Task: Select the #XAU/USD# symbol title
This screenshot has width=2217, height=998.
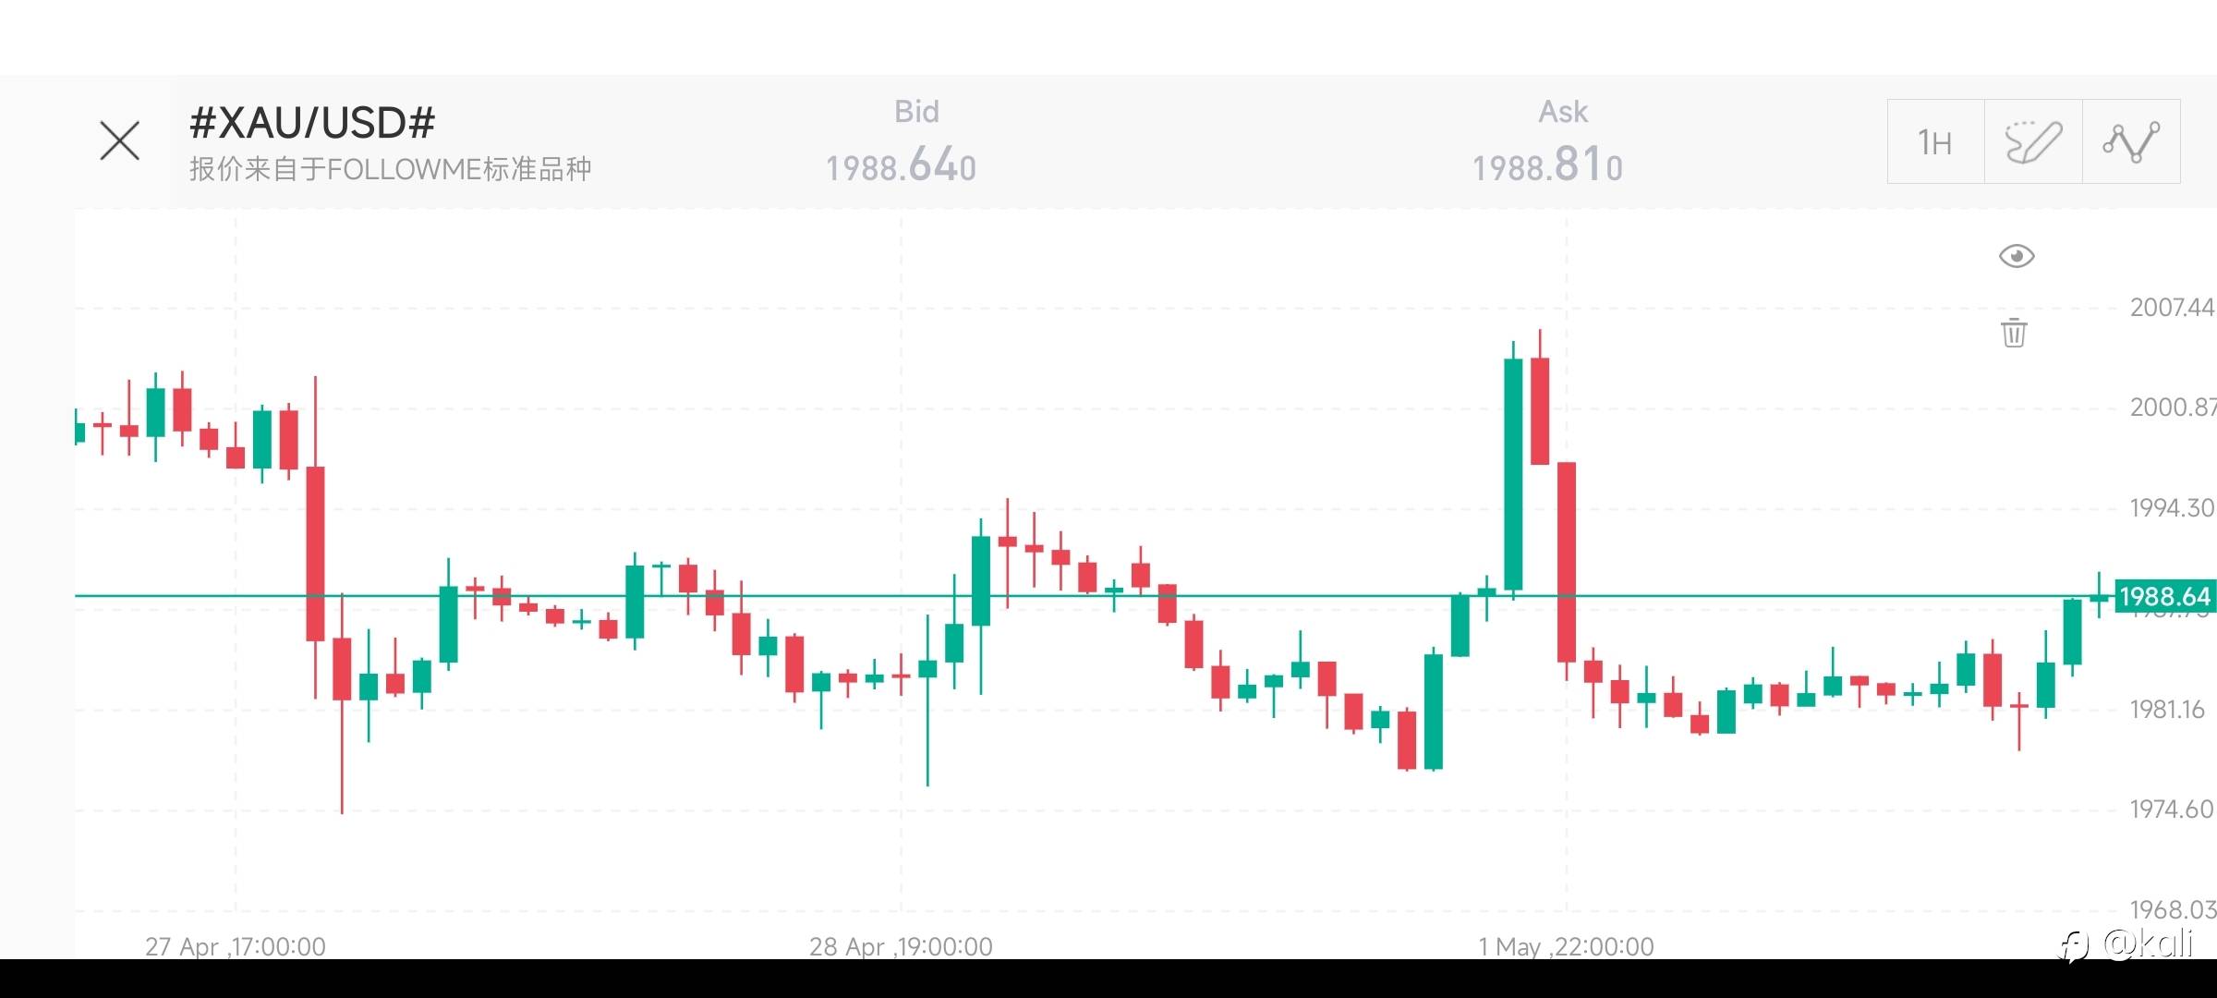Action: 312,122
